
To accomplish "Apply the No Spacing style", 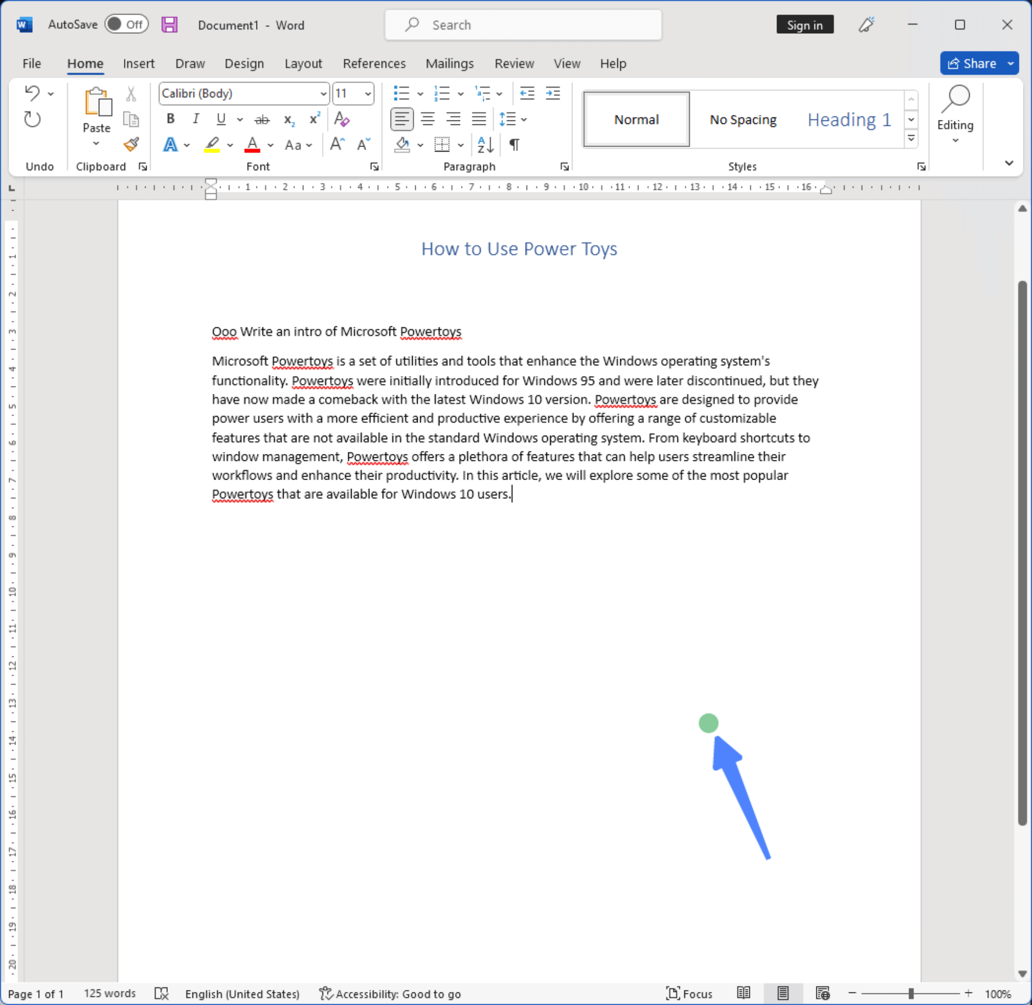I will pyautogui.click(x=743, y=119).
